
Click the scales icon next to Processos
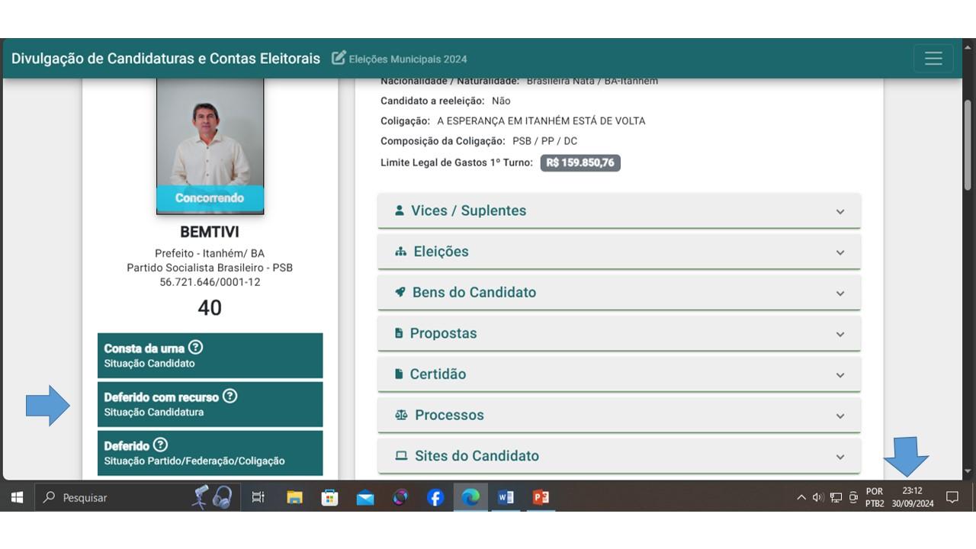pos(402,415)
